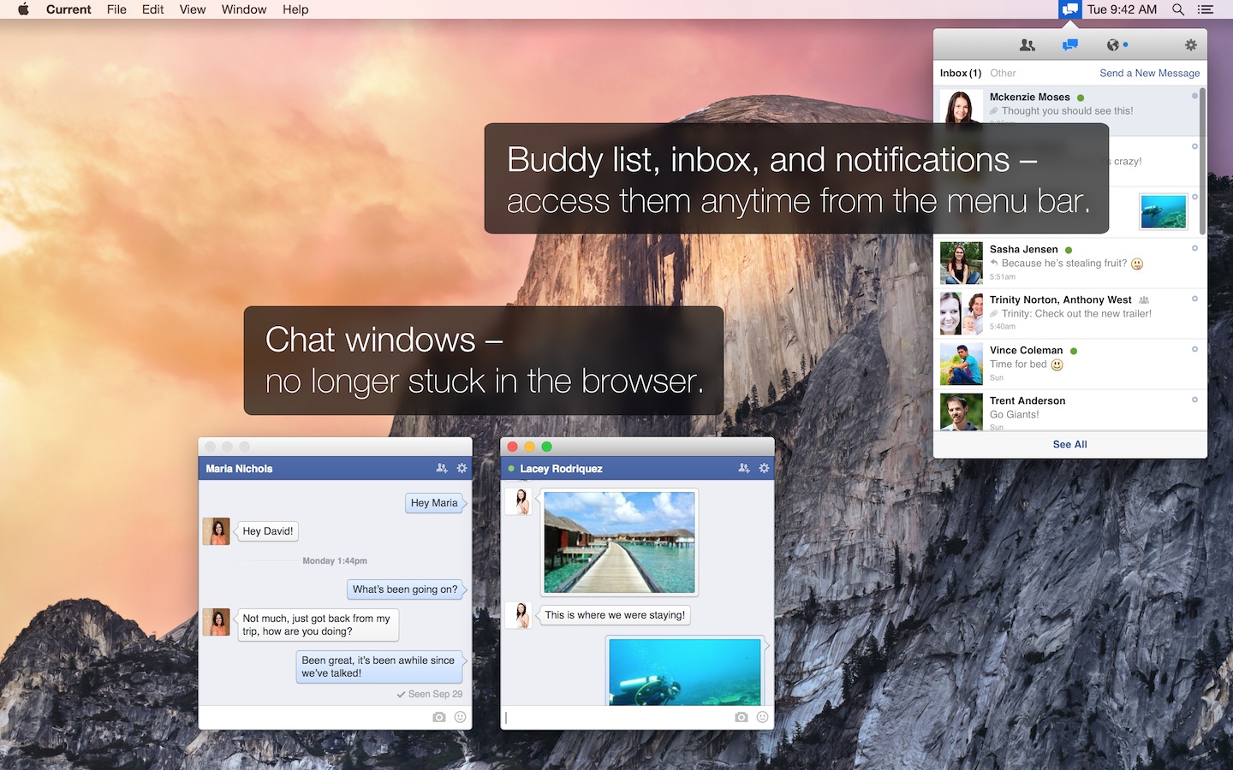The image size is (1233, 770).
Task: Open the beach boardwalk photo in chat
Action: 619,542
